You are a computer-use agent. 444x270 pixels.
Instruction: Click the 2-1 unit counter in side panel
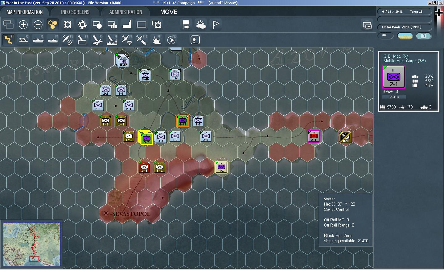coord(394,77)
